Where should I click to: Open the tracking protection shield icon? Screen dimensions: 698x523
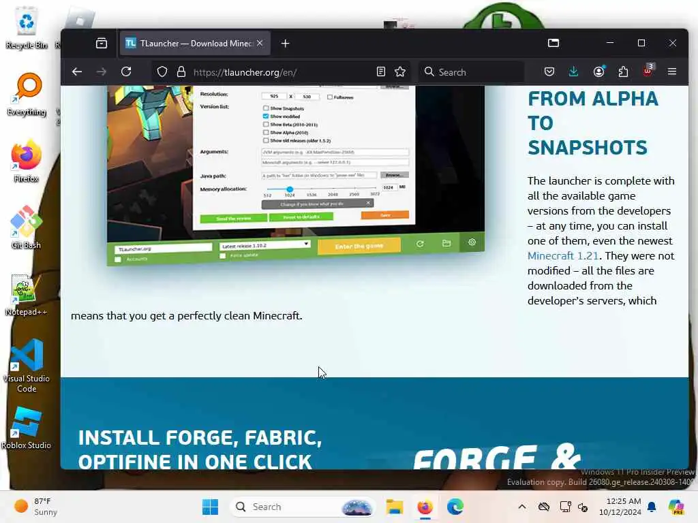162,72
